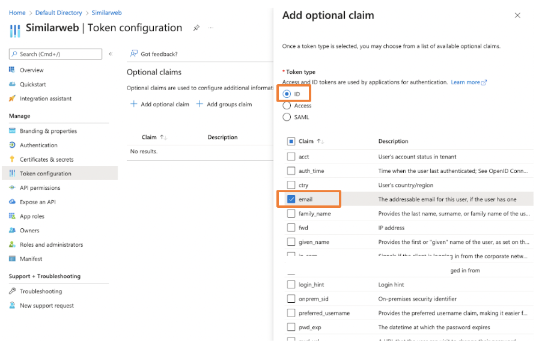Click Add optional claim button
Screen dimensions: 536x352
160,105
